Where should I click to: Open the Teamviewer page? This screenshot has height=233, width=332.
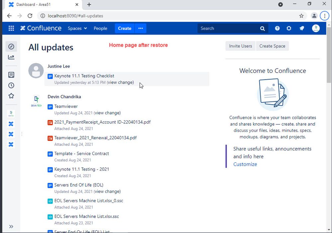(66, 106)
